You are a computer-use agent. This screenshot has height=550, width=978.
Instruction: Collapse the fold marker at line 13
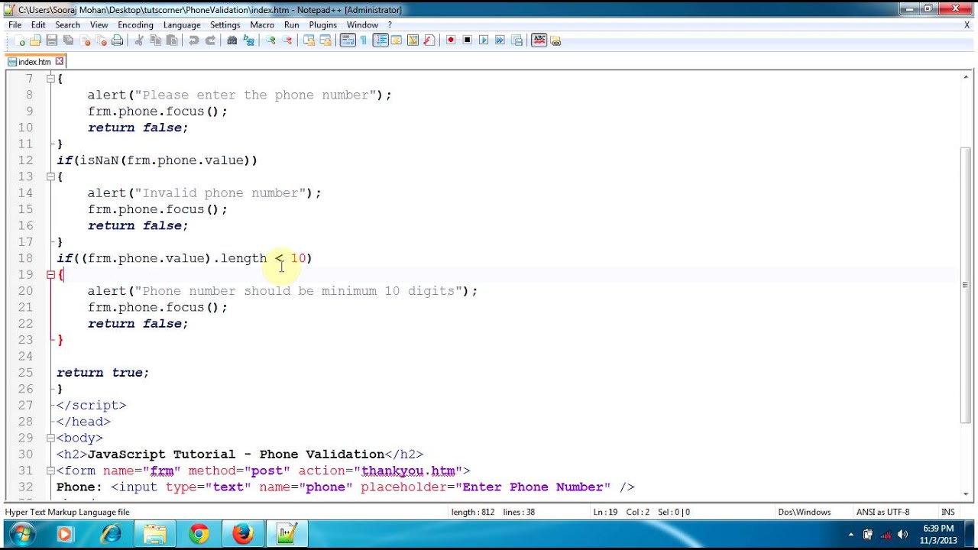50,176
